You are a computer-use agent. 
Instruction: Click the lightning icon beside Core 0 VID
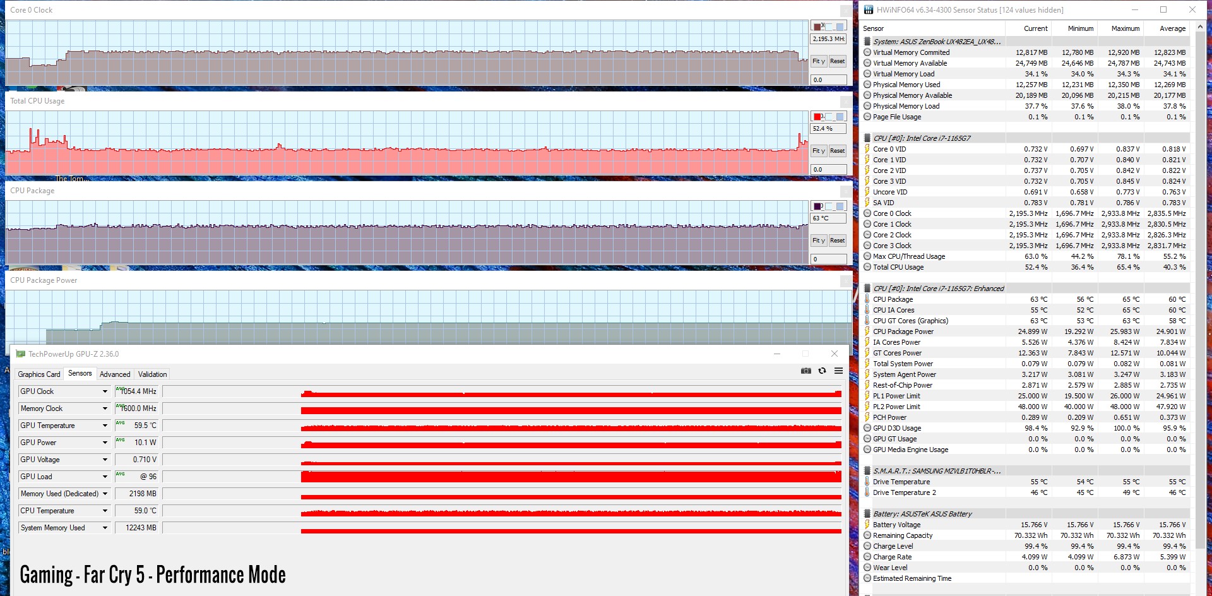pyautogui.click(x=867, y=149)
